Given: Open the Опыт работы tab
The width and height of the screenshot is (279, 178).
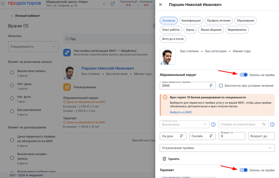Looking at the screenshot, I should [171, 30].
